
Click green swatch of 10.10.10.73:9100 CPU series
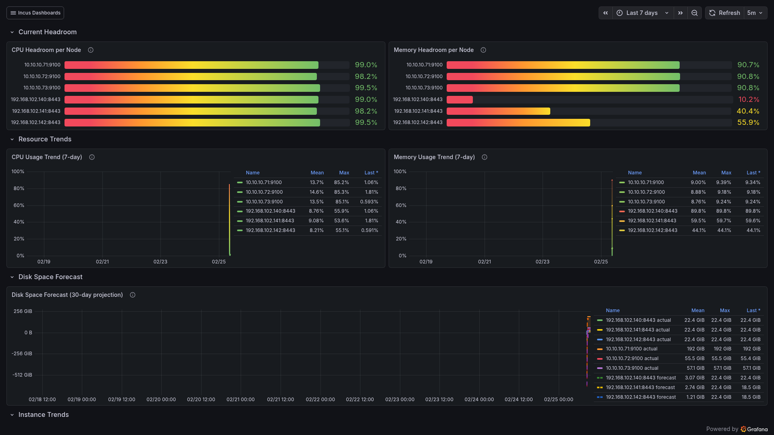(x=240, y=202)
